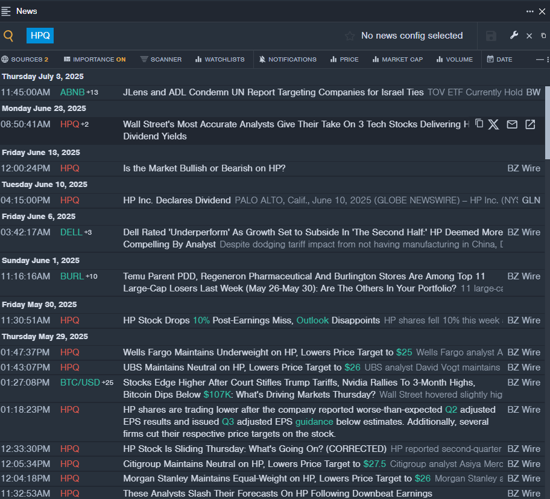Open the Price filter

(x=344, y=59)
